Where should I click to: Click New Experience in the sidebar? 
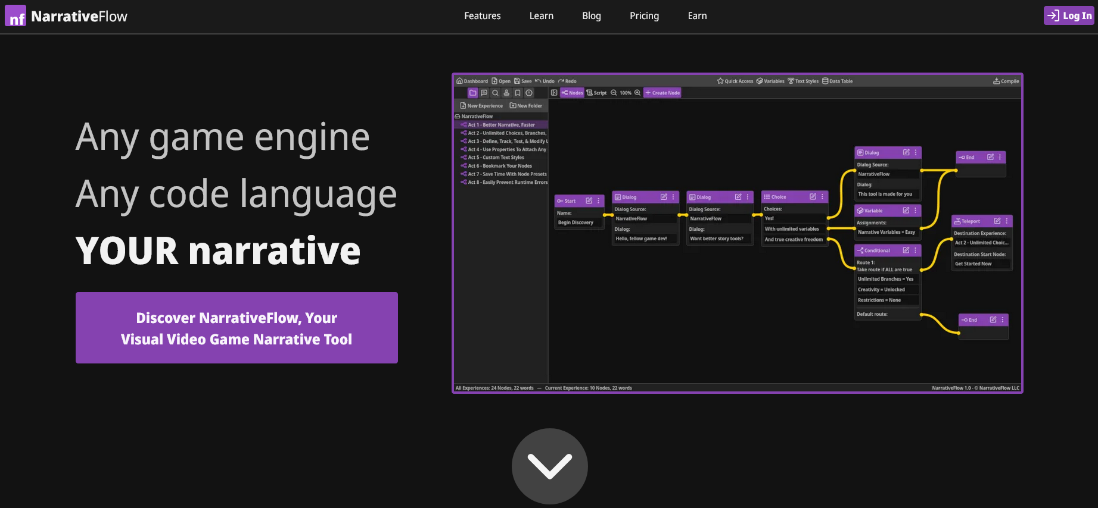click(481, 106)
